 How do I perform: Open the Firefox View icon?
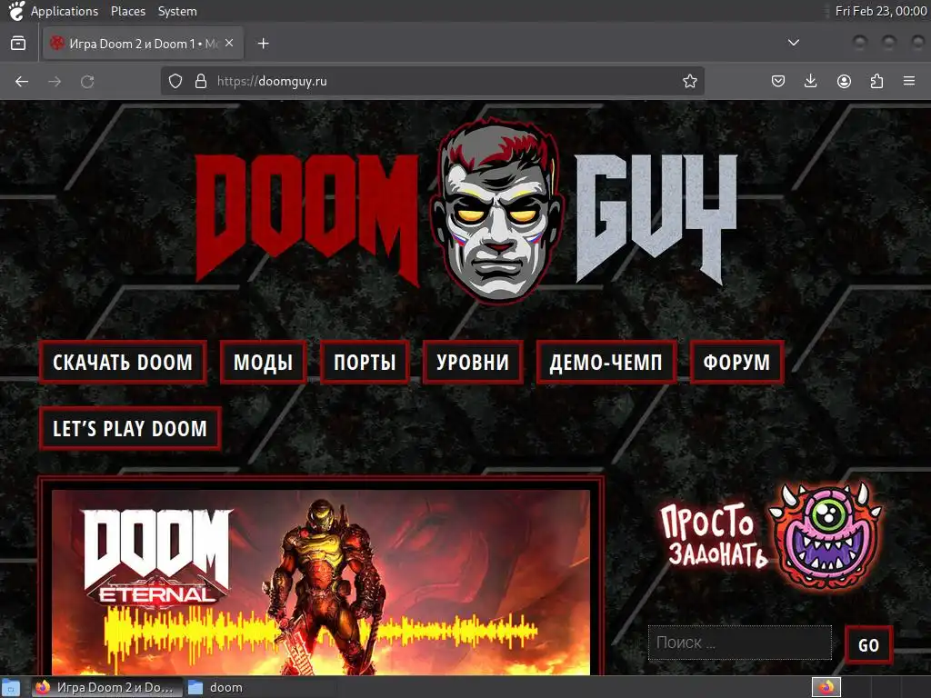pos(18,44)
